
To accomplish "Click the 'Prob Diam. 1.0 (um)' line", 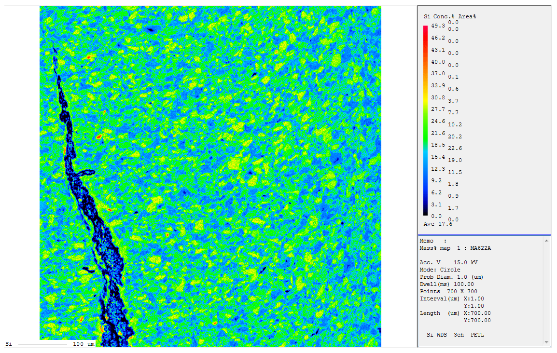I will pos(451,277).
